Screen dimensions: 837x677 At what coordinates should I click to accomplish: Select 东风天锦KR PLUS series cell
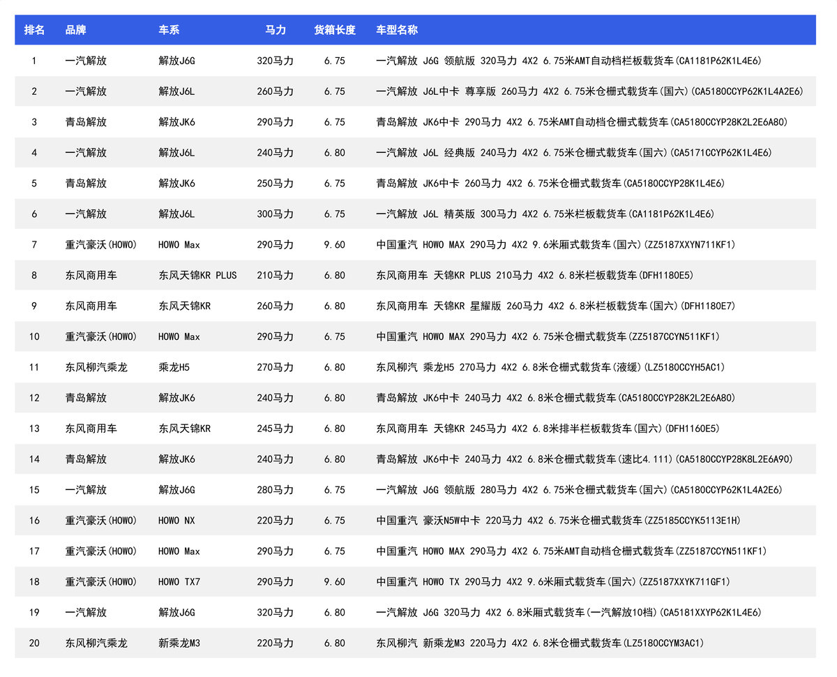(197, 276)
